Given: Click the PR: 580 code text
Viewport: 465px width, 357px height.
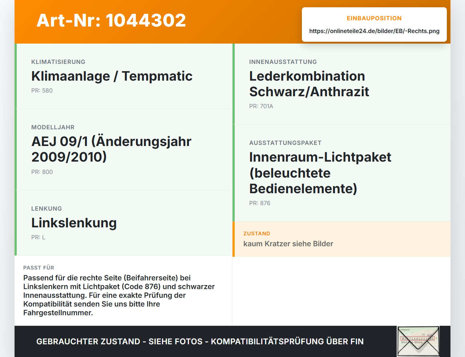Looking at the screenshot, I should (42, 91).
